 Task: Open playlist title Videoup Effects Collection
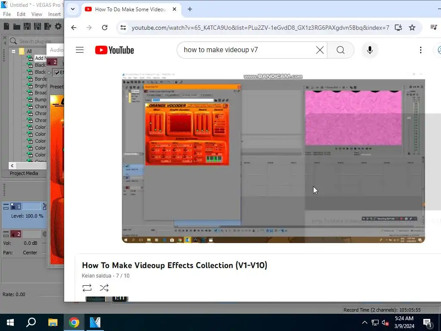[x=175, y=265]
